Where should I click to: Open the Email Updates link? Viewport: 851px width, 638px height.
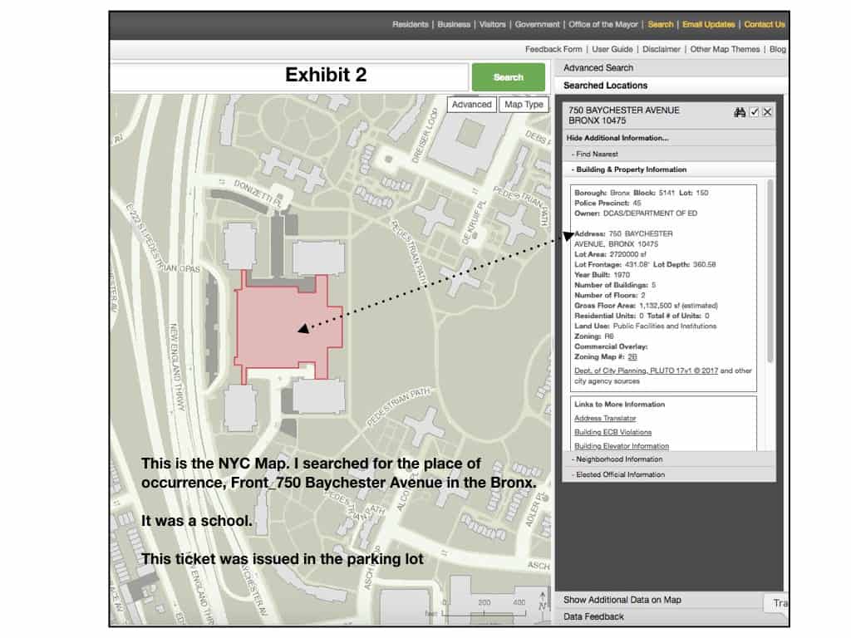(708, 25)
